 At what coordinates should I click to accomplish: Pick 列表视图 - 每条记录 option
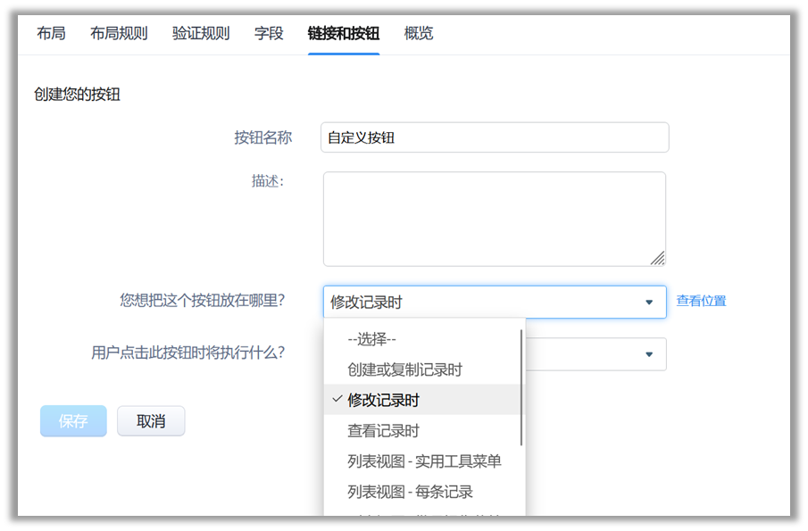tap(410, 492)
